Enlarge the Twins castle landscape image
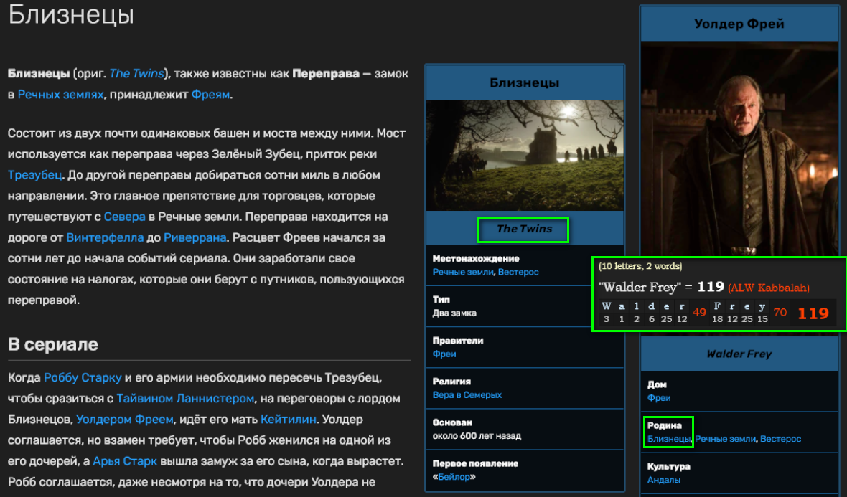 [525, 156]
